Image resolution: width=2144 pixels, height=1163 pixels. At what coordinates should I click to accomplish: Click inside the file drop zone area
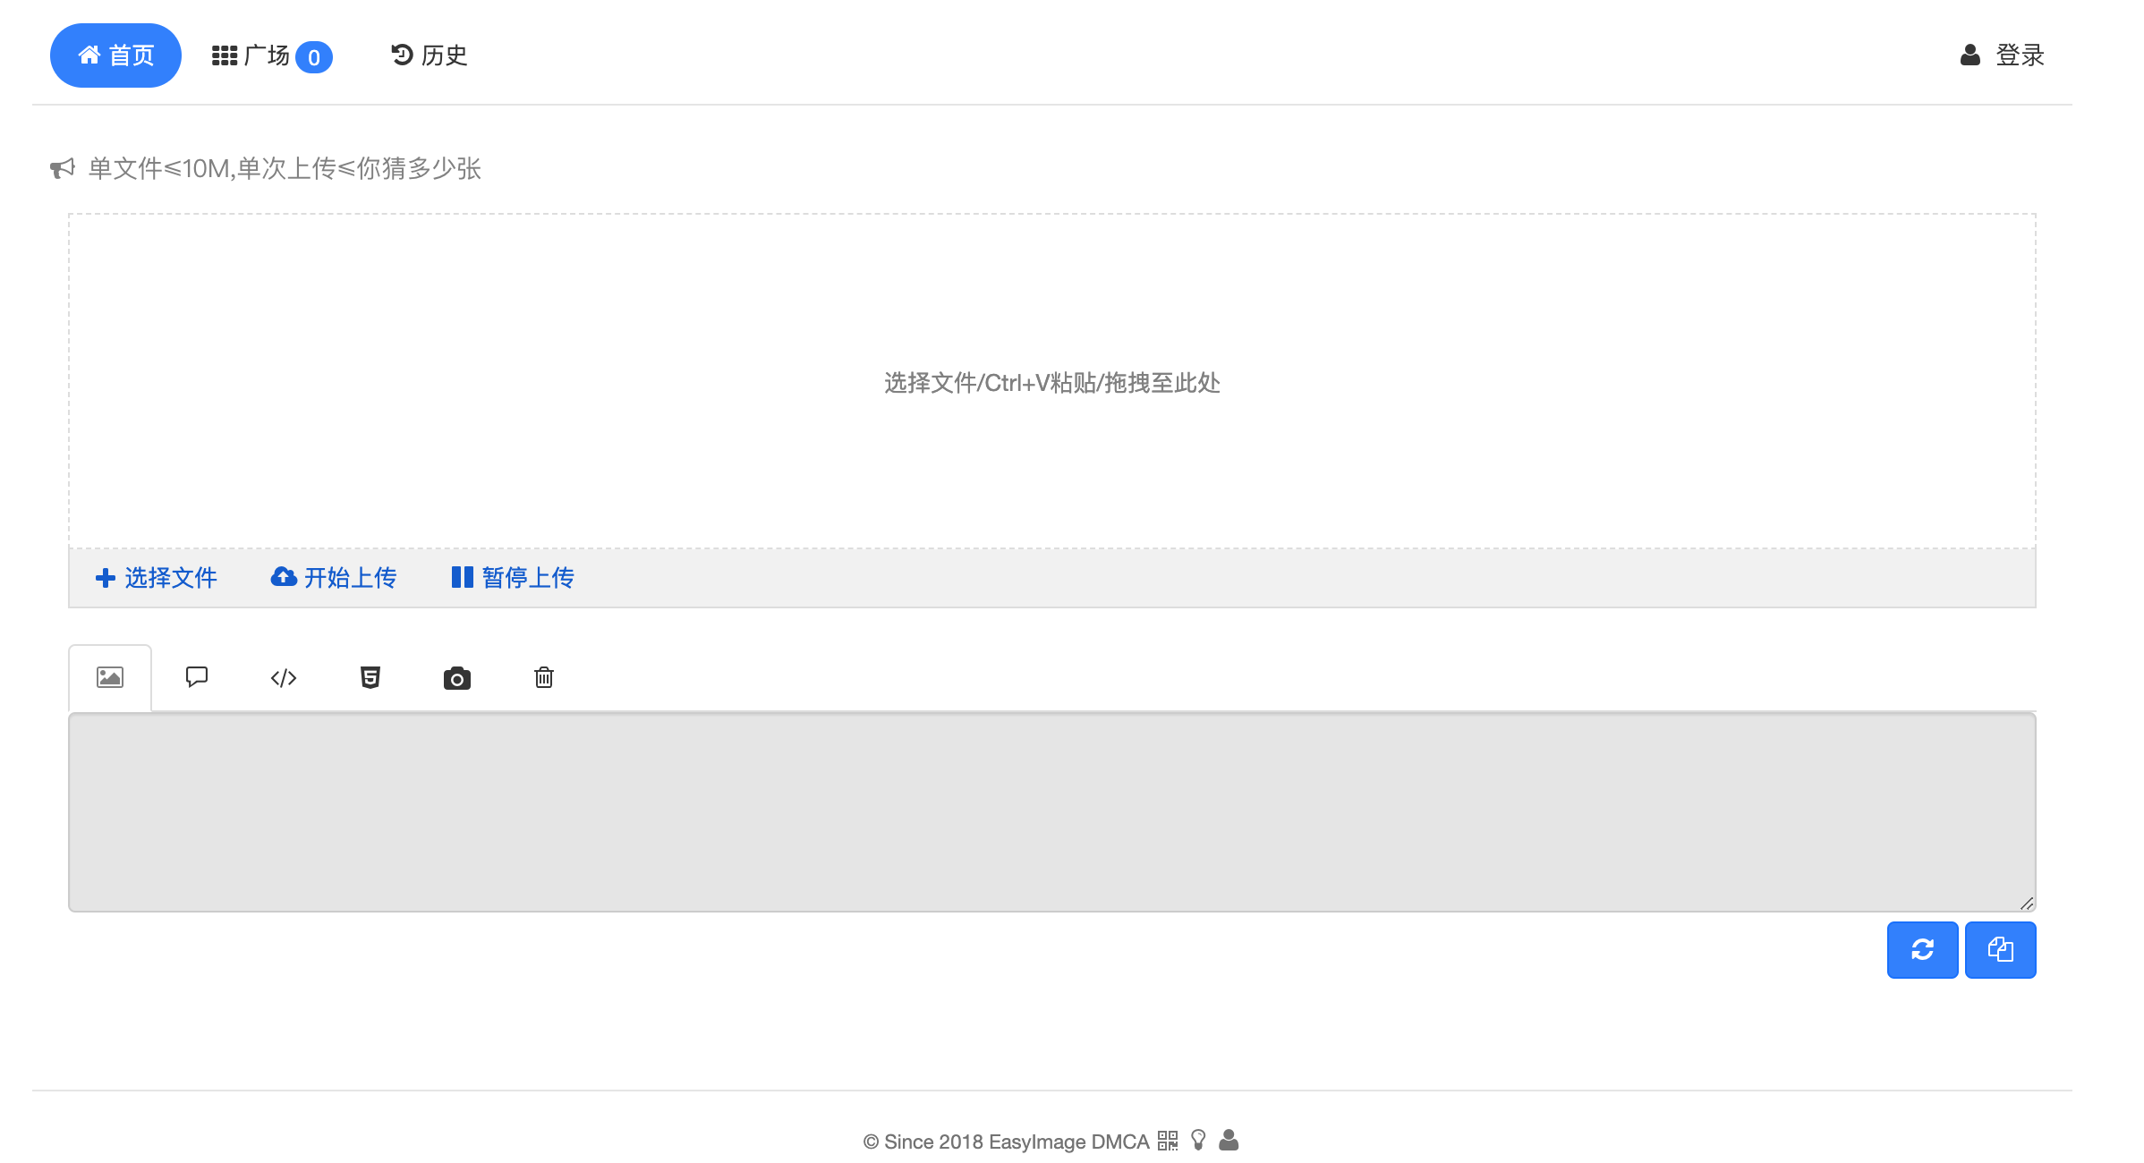coord(1051,383)
